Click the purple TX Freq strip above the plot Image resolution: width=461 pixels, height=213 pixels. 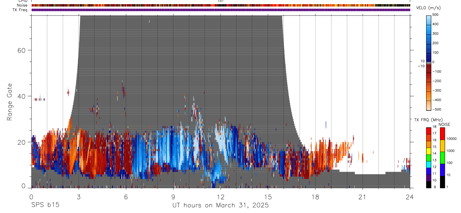point(220,10)
